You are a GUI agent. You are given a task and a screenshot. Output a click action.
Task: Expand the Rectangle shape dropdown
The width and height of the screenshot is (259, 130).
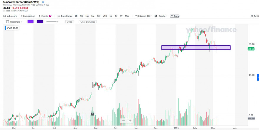tap(14, 22)
